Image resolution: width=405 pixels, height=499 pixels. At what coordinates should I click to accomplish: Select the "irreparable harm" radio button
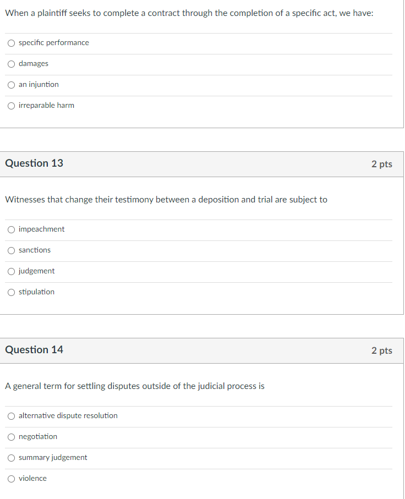click(x=11, y=106)
